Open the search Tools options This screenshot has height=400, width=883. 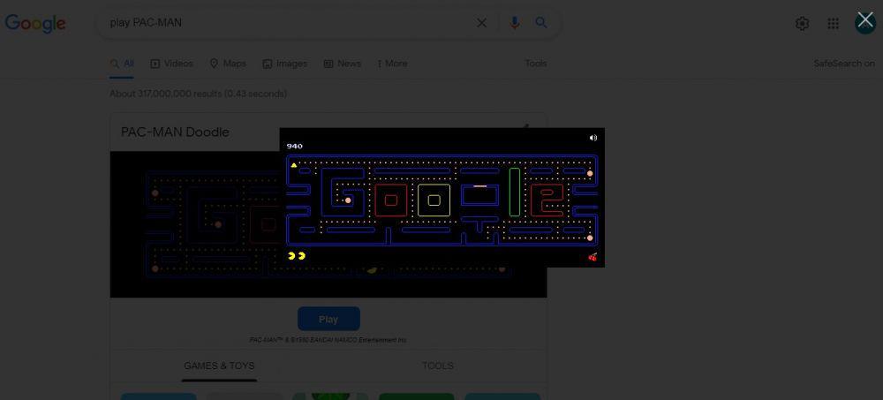[536, 64]
